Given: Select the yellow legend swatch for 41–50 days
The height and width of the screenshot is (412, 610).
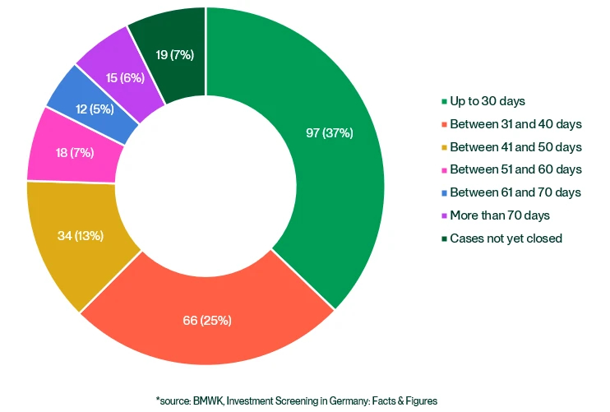Looking at the screenshot, I should pyautogui.click(x=445, y=147).
